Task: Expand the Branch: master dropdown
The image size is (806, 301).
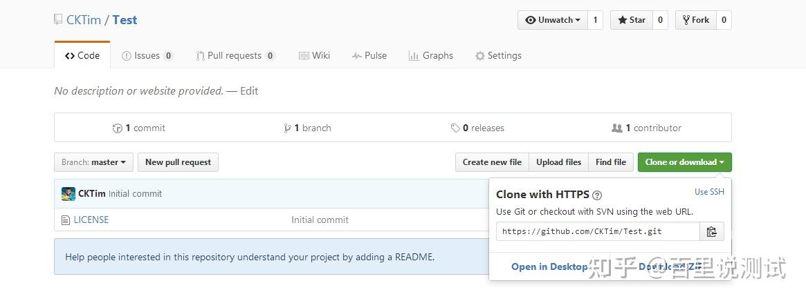Action: coord(93,162)
